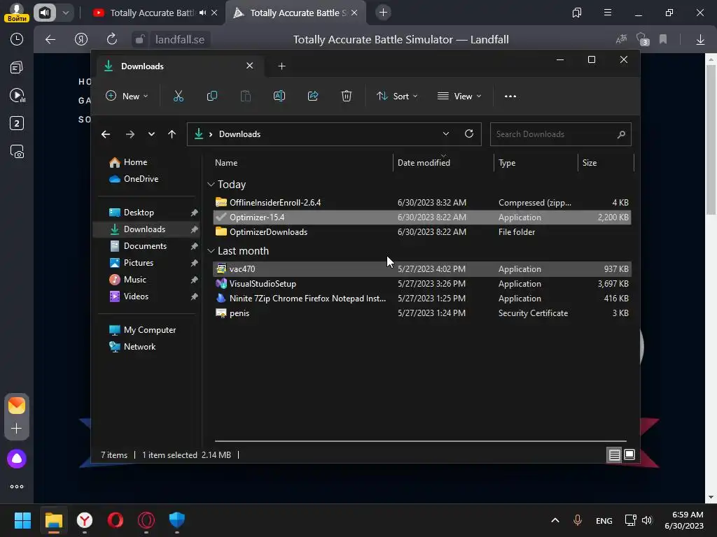This screenshot has height=537, width=717.
Task: Click the ENG language indicator
Action: pos(604,520)
